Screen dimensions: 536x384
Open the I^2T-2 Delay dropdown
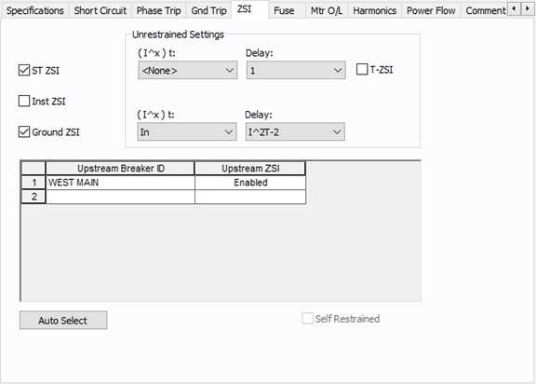tap(295, 132)
